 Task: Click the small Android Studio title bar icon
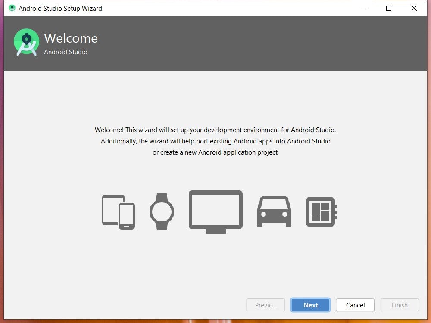pos(12,8)
